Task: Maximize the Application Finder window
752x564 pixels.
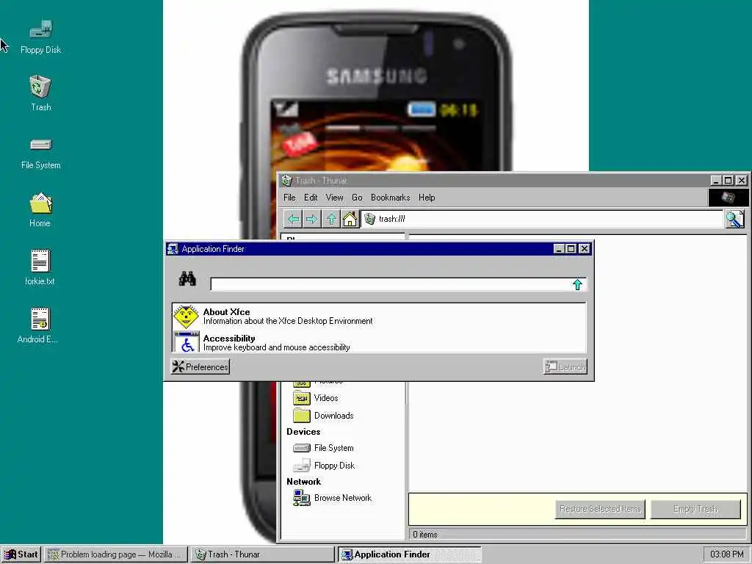Action: coord(571,248)
